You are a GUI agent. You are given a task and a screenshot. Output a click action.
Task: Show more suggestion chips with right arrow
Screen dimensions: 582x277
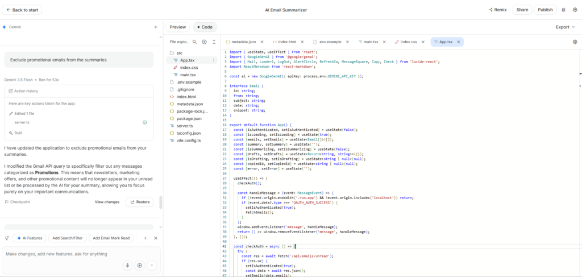coord(145,238)
